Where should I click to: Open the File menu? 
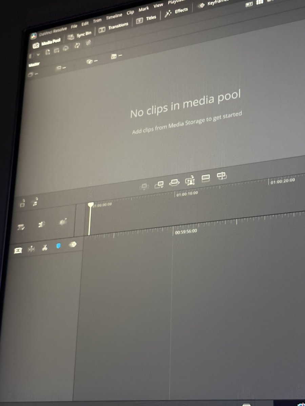coord(74,26)
